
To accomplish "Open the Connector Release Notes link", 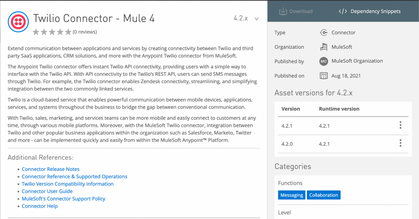I will [50, 169].
